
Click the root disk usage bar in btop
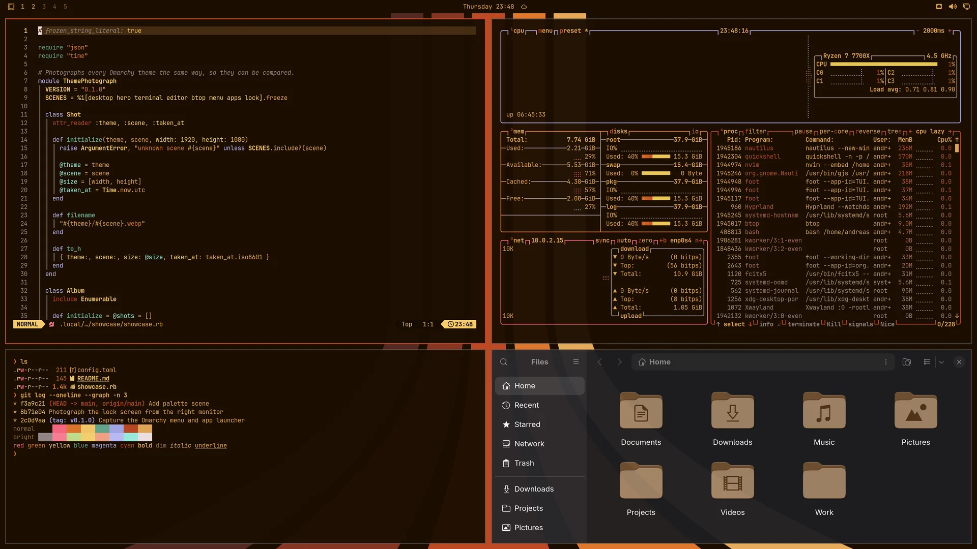pyautogui.click(x=656, y=157)
